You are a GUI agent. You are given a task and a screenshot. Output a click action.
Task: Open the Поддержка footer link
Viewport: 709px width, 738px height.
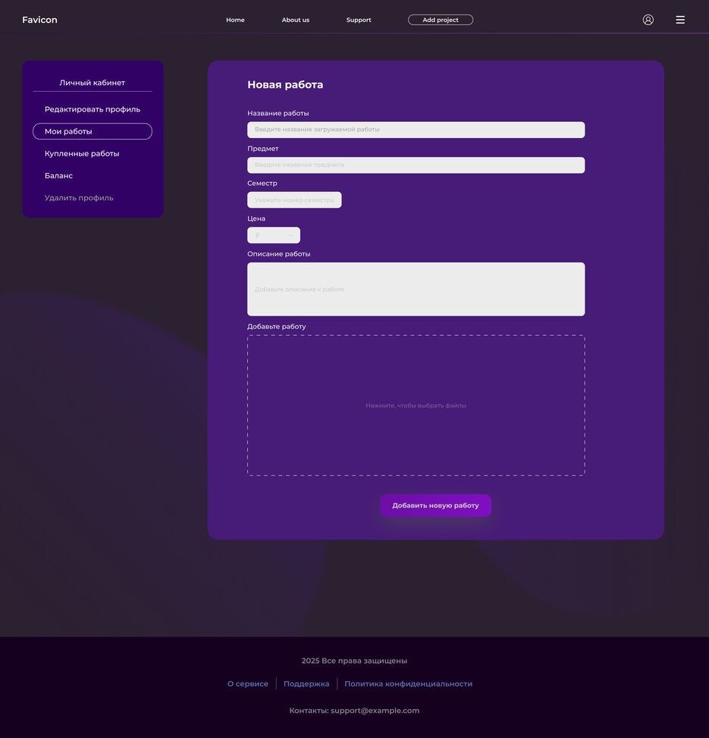pos(306,684)
